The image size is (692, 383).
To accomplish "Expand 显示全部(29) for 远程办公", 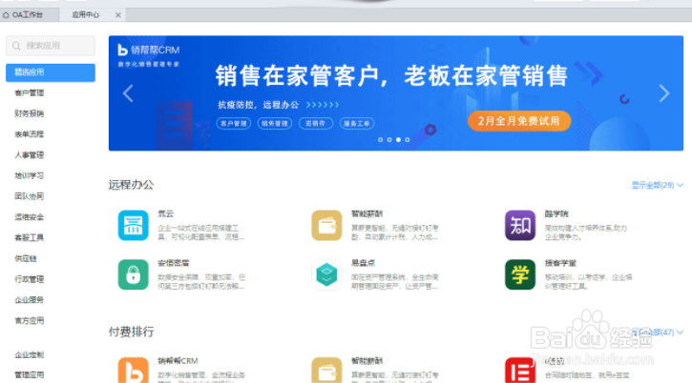I will pyautogui.click(x=657, y=185).
